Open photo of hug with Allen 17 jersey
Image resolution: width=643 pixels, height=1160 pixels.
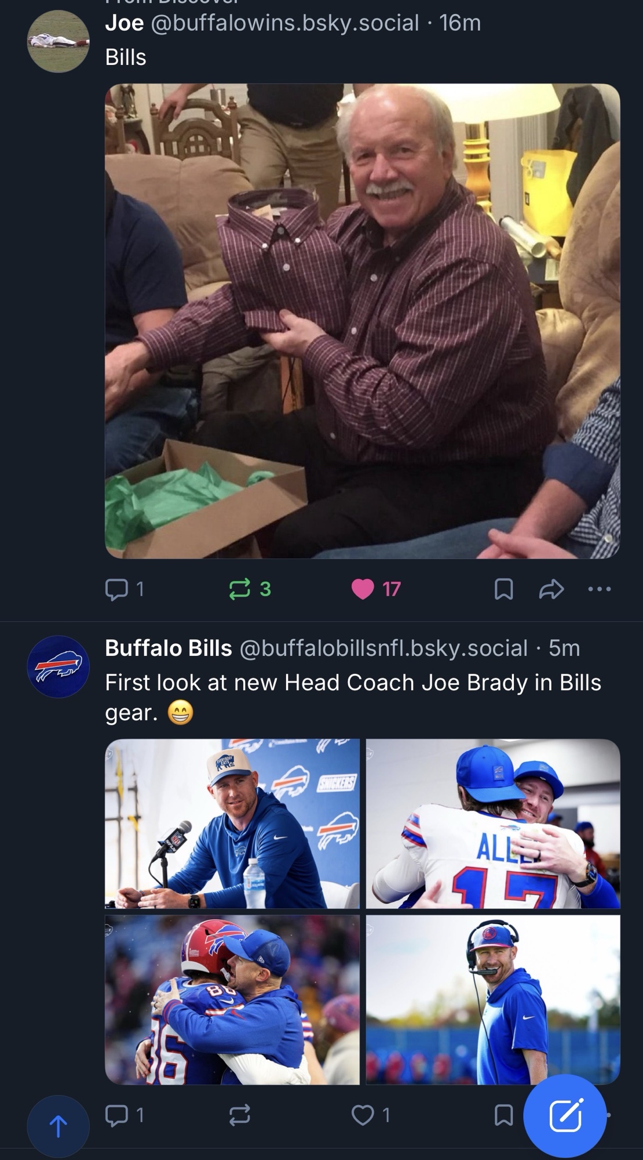(493, 824)
